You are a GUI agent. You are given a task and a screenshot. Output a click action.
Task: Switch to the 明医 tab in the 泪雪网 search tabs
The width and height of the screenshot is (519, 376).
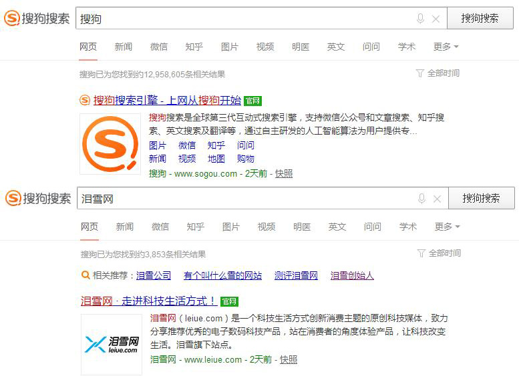(302, 227)
